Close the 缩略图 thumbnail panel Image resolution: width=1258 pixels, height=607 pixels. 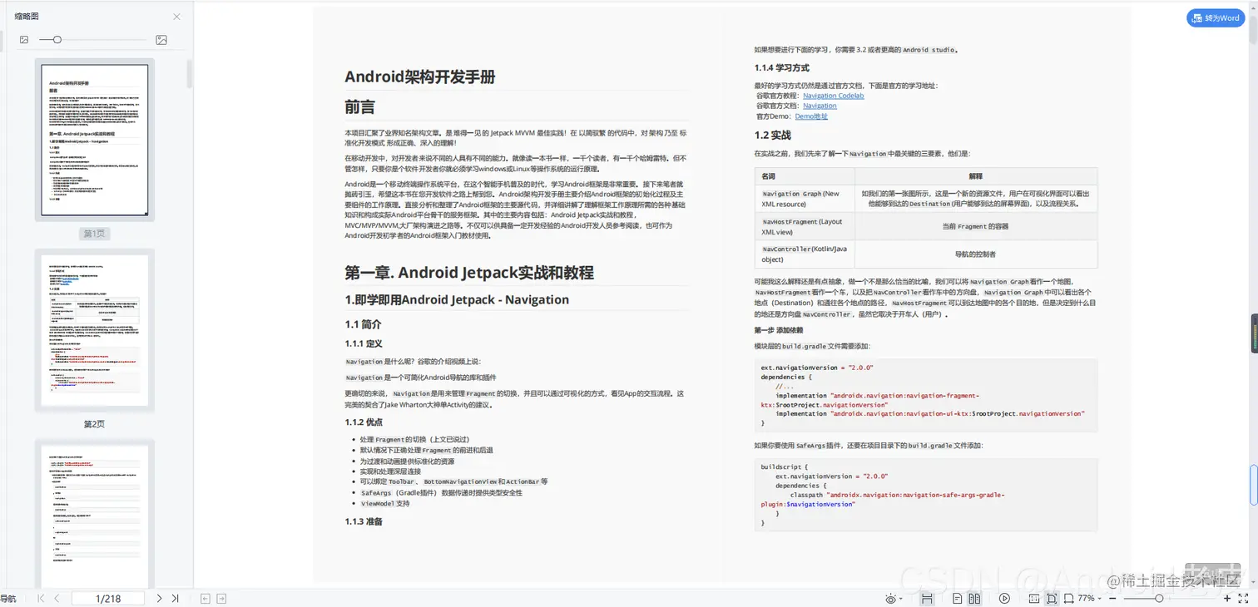[176, 17]
